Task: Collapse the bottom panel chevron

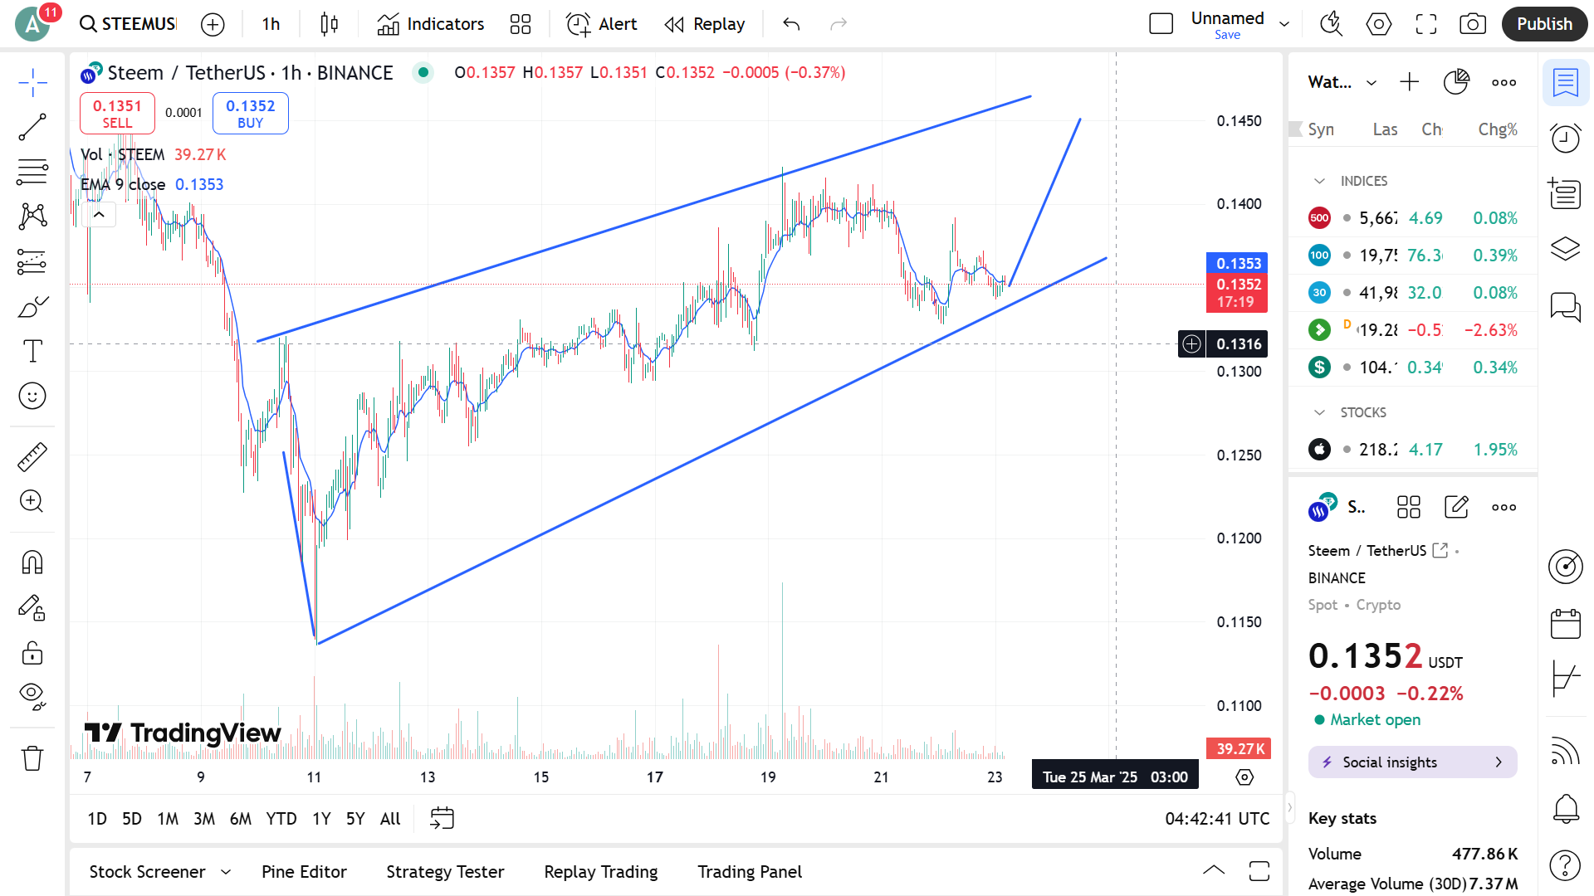Action: coord(1213,870)
